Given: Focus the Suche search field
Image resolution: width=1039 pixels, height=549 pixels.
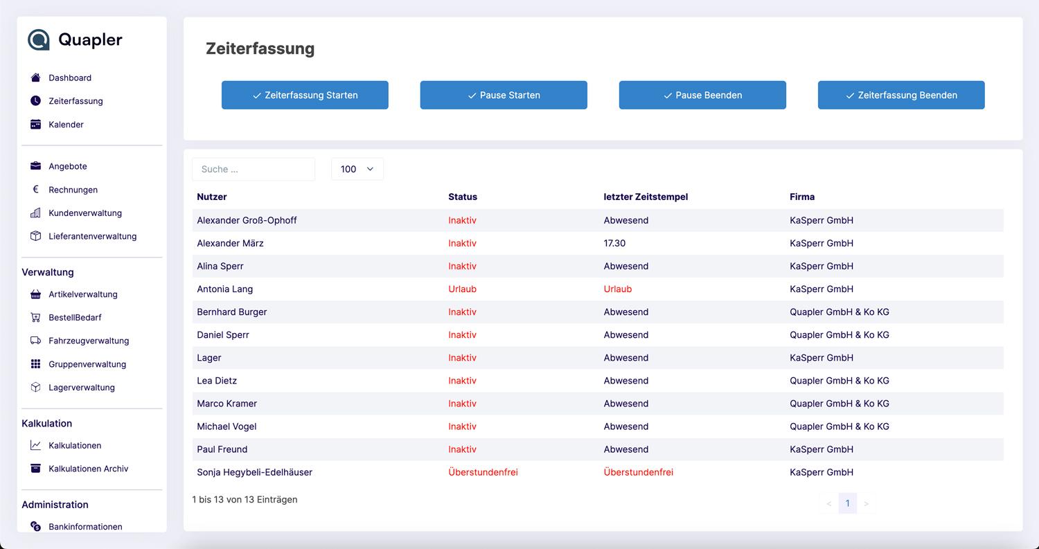Looking at the screenshot, I should [x=254, y=169].
